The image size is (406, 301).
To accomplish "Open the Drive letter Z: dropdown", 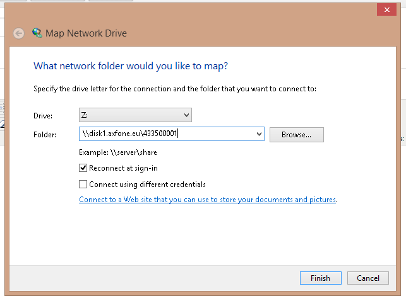I will pyautogui.click(x=135, y=115).
